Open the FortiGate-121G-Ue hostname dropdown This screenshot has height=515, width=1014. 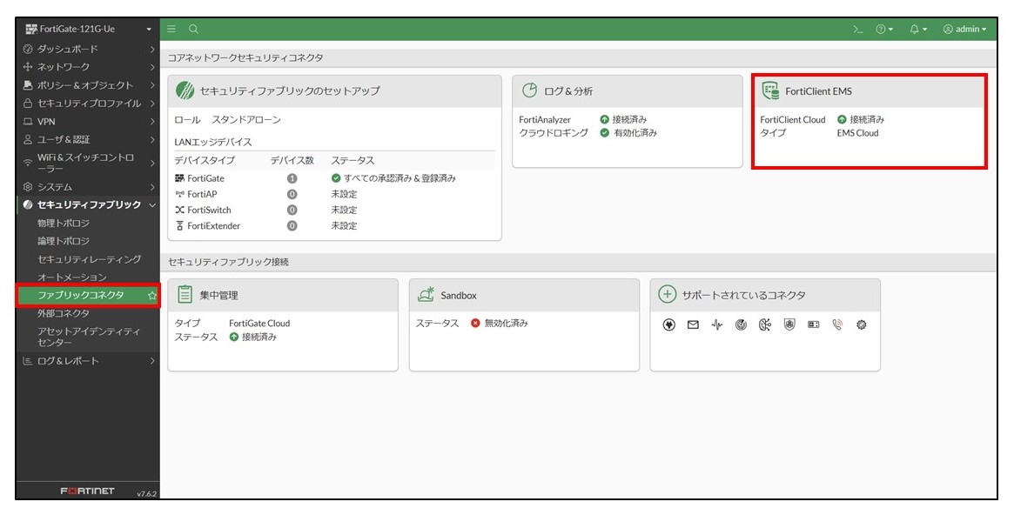click(88, 29)
